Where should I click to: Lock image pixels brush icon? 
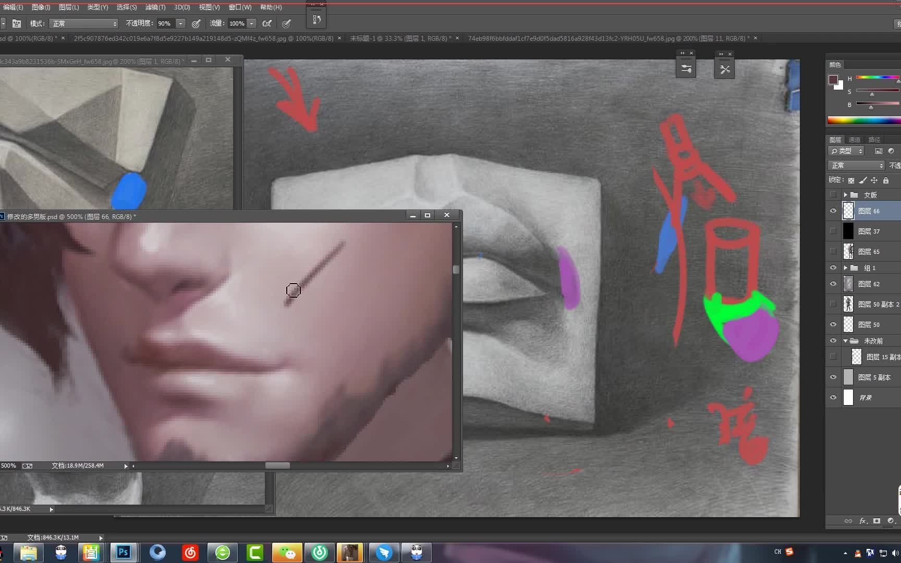862,180
